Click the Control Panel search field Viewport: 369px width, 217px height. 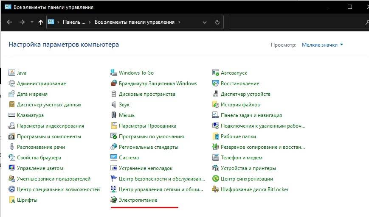pos(297,22)
